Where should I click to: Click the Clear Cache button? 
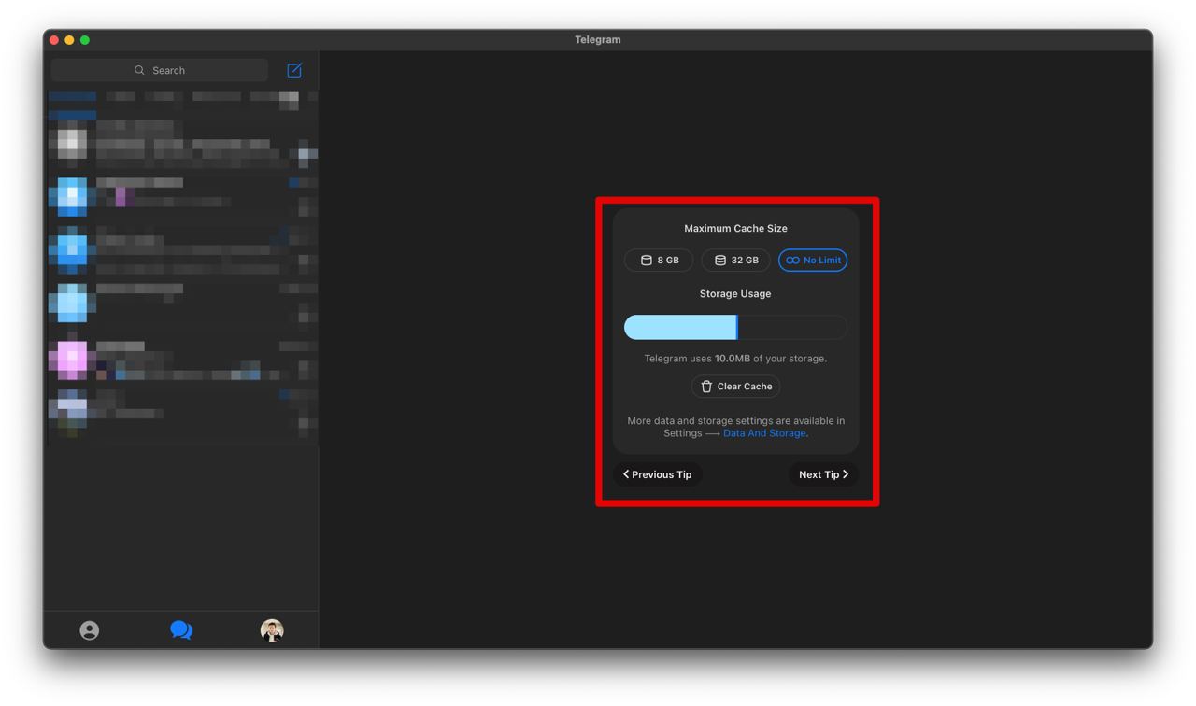(736, 387)
